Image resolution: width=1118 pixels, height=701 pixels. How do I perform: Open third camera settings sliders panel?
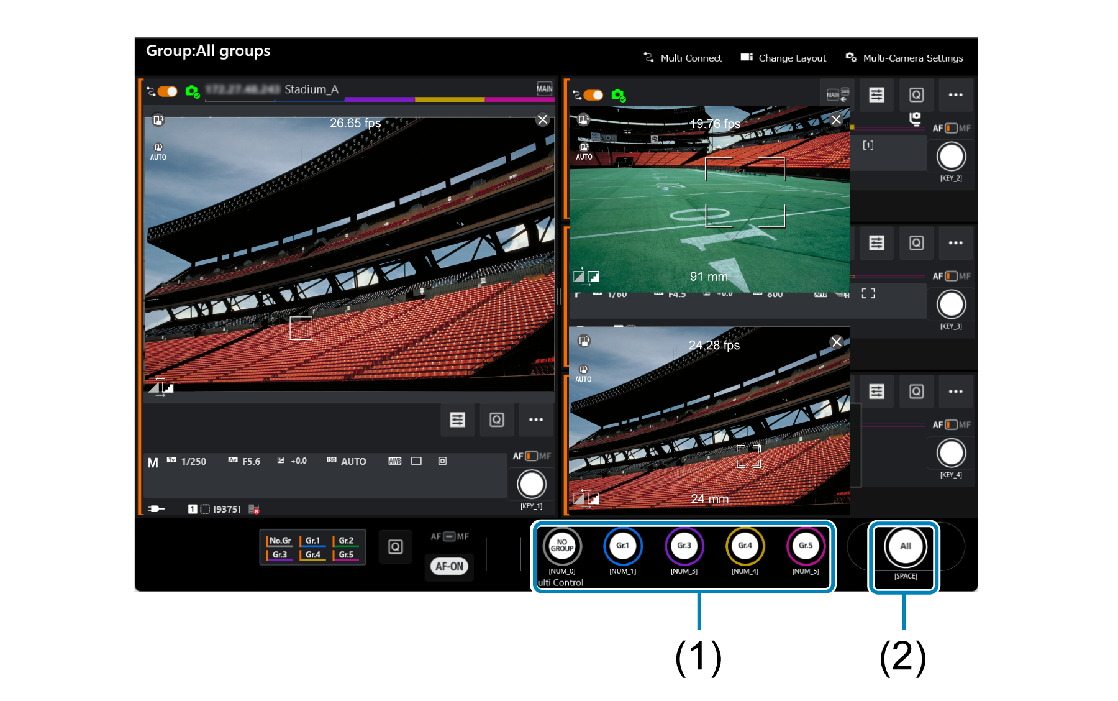coord(877,242)
